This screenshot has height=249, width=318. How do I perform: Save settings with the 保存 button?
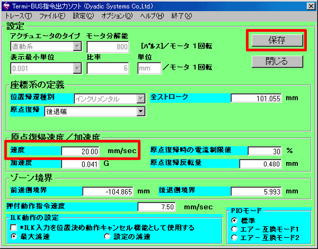(277, 40)
